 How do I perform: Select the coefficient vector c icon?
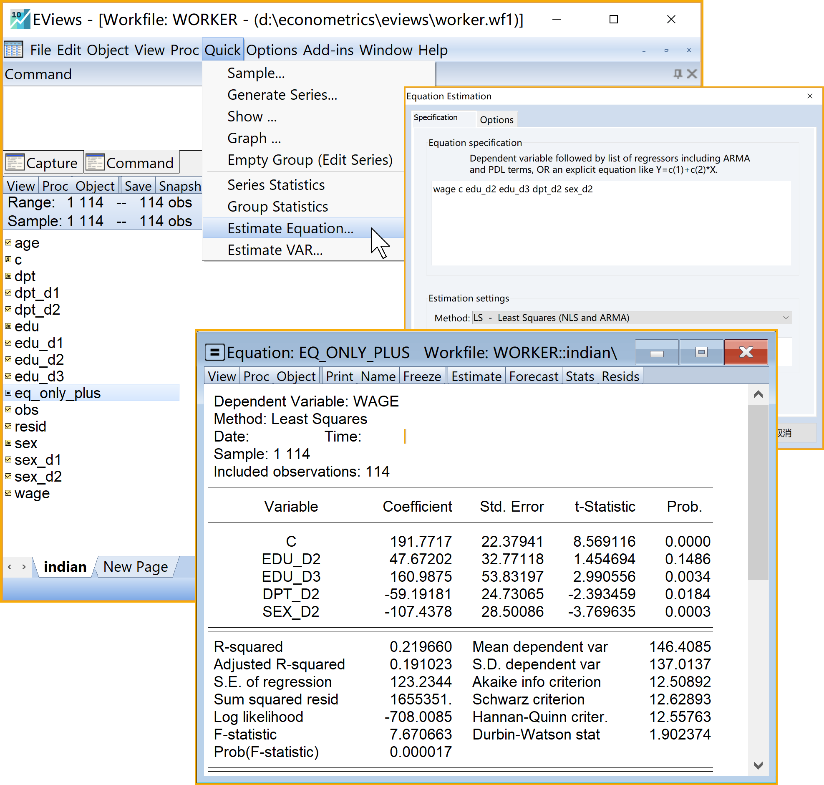(x=8, y=260)
